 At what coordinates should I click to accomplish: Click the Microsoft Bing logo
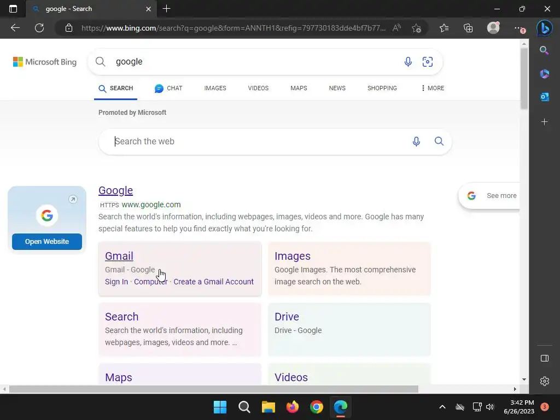point(45,62)
